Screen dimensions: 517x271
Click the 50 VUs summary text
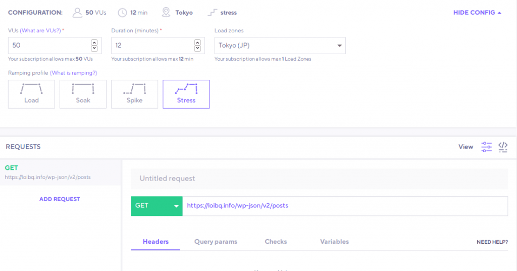(95, 13)
